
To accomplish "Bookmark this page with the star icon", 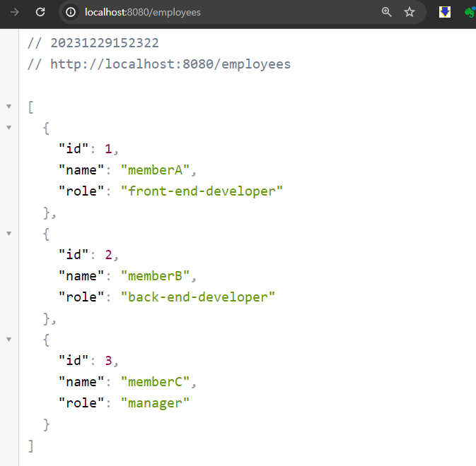I will [410, 12].
